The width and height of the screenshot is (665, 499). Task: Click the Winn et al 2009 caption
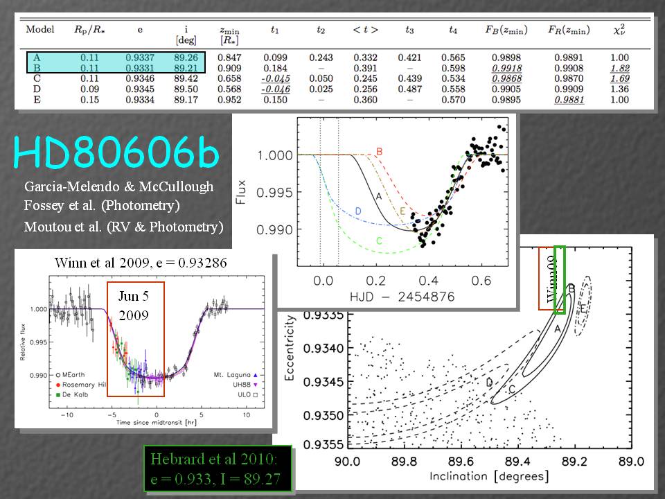click(x=141, y=264)
